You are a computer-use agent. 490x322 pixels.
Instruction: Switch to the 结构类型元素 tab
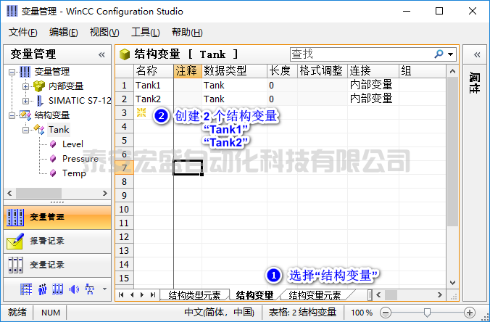click(x=194, y=295)
